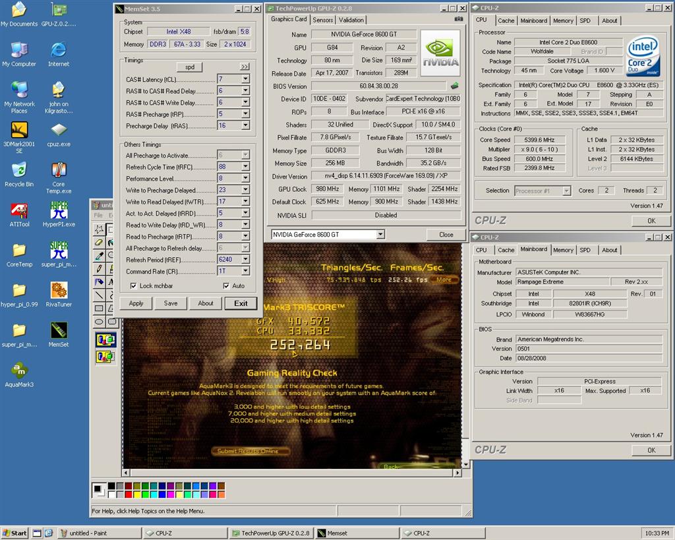
Task: Select the Line tool in Paint
Action: tap(99, 295)
